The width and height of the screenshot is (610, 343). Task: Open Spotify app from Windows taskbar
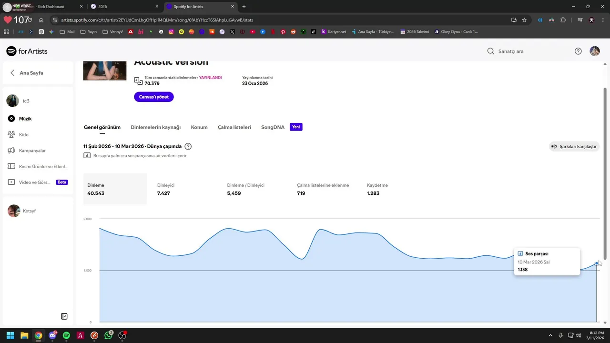click(x=66, y=335)
